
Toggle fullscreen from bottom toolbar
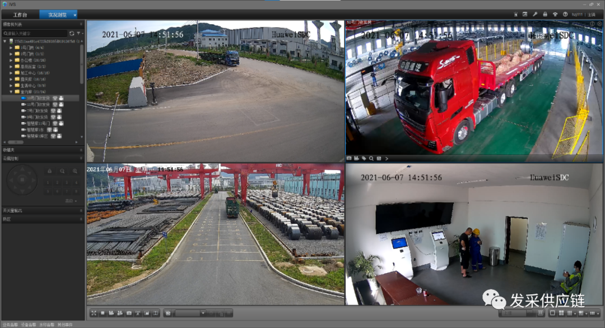[94, 313]
